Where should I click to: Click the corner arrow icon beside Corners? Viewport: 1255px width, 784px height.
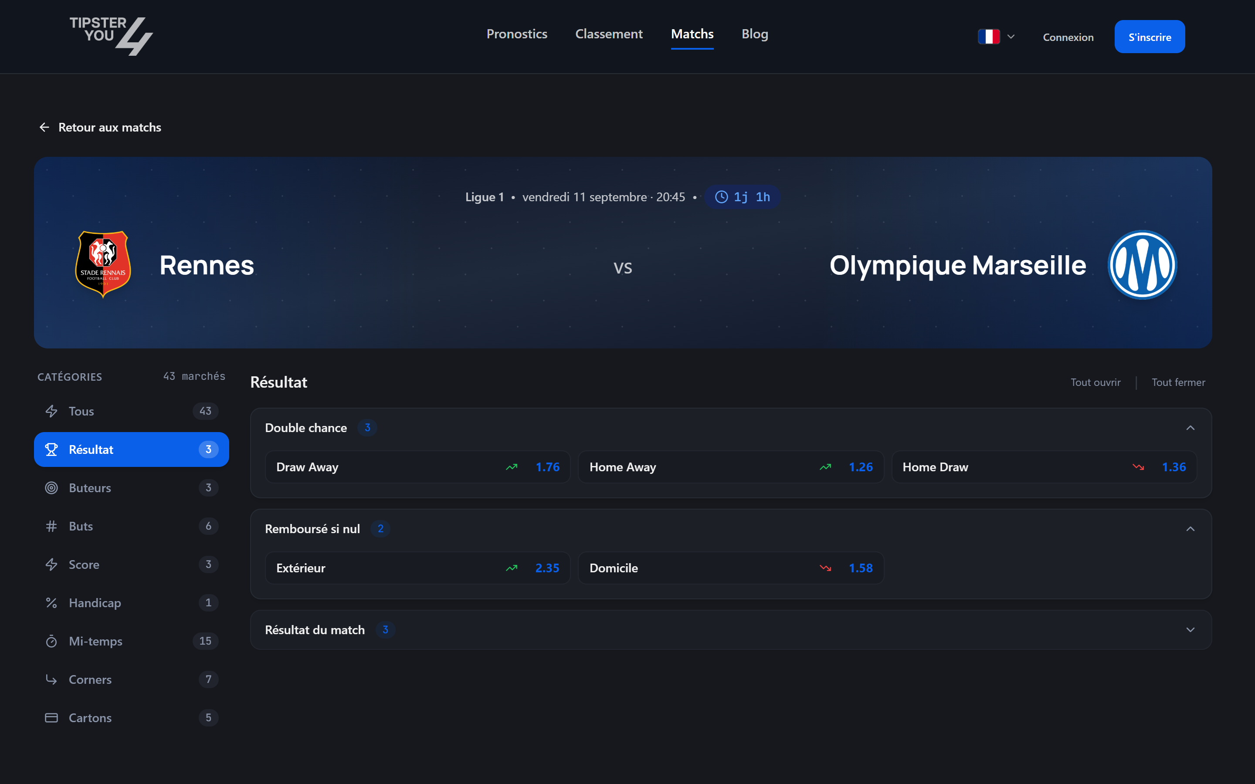[x=51, y=679]
